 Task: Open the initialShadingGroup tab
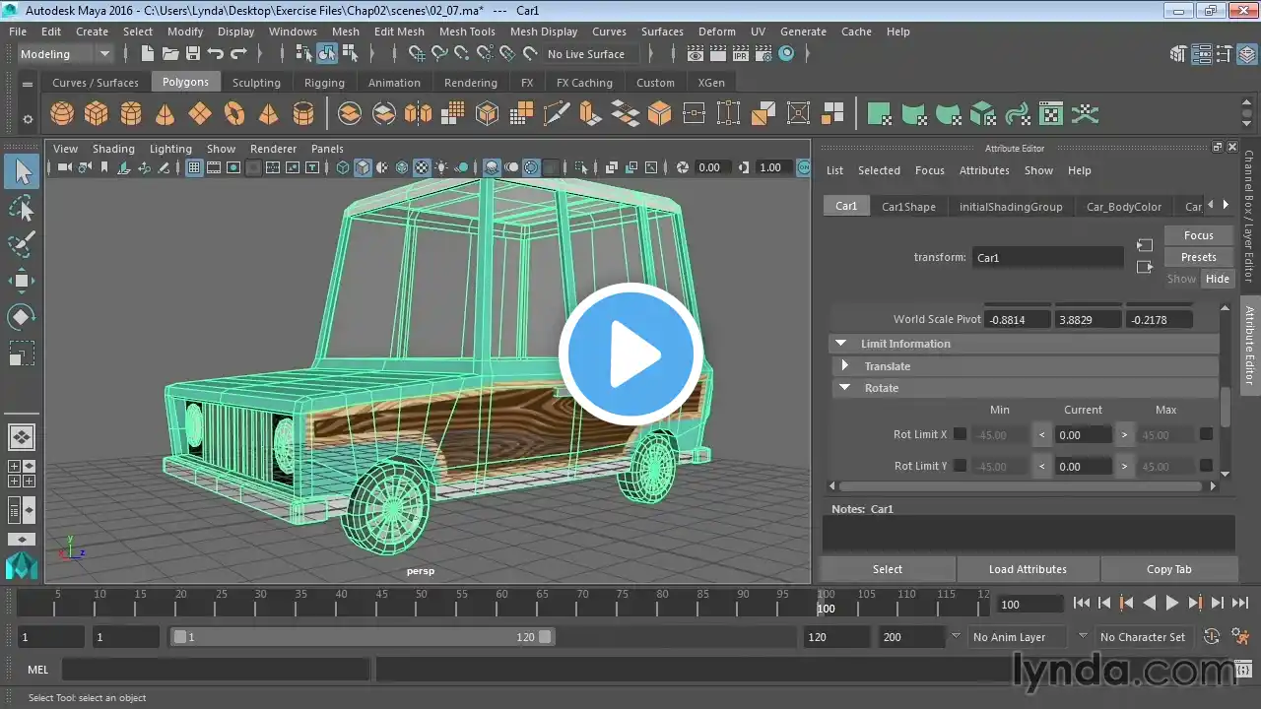tap(1011, 207)
